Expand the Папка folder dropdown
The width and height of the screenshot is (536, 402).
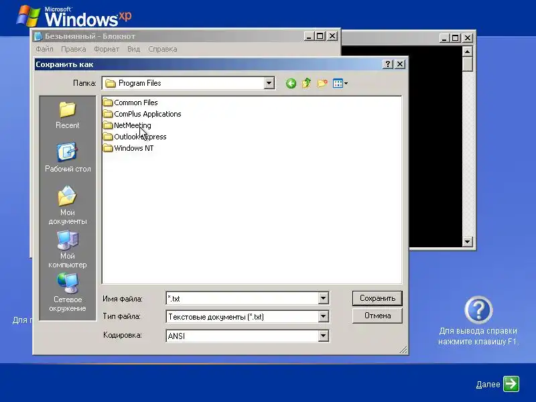pyautogui.click(x=269, y=83)
